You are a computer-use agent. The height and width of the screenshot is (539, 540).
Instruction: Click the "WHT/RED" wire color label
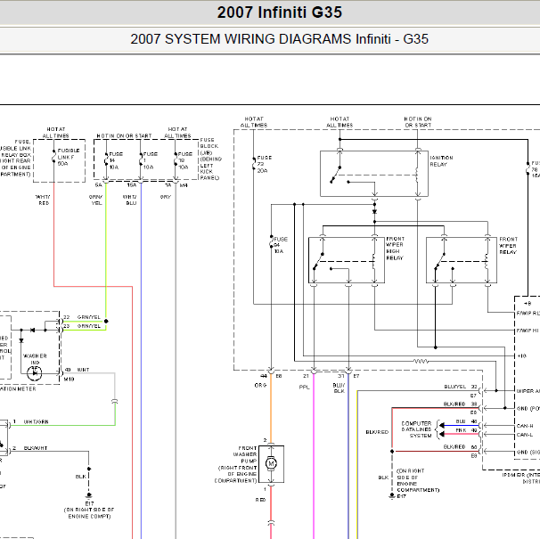(x=43, y=200)
